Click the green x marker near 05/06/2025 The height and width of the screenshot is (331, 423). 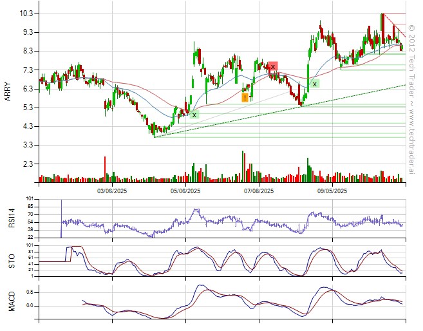click(x=194, y=115)
